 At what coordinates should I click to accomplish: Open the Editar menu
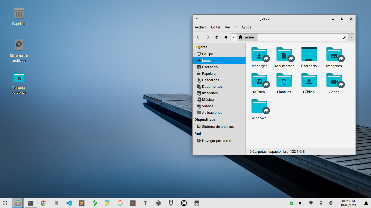coord(216,27)
